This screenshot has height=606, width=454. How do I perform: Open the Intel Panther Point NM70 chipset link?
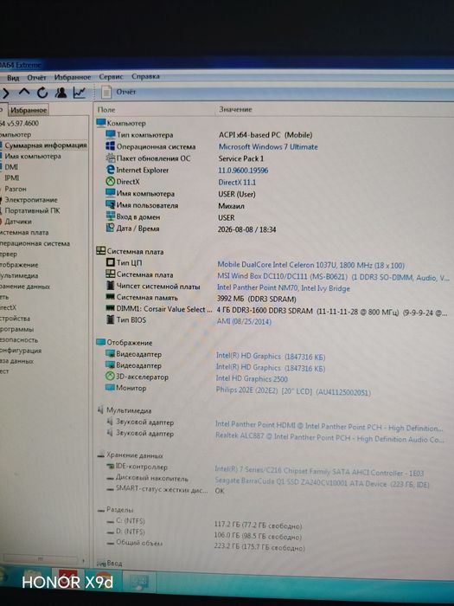pos(284,288)
